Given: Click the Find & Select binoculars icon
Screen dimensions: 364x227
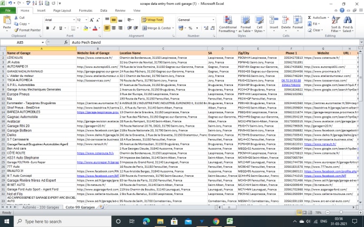Looking at the screenshot, I should coord(347,20).
